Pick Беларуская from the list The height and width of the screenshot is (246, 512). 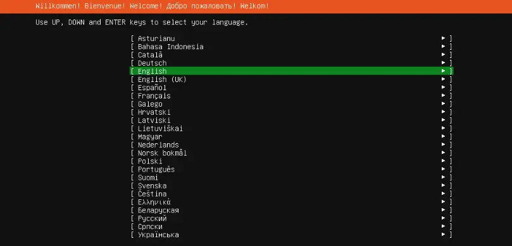[292, 210]
